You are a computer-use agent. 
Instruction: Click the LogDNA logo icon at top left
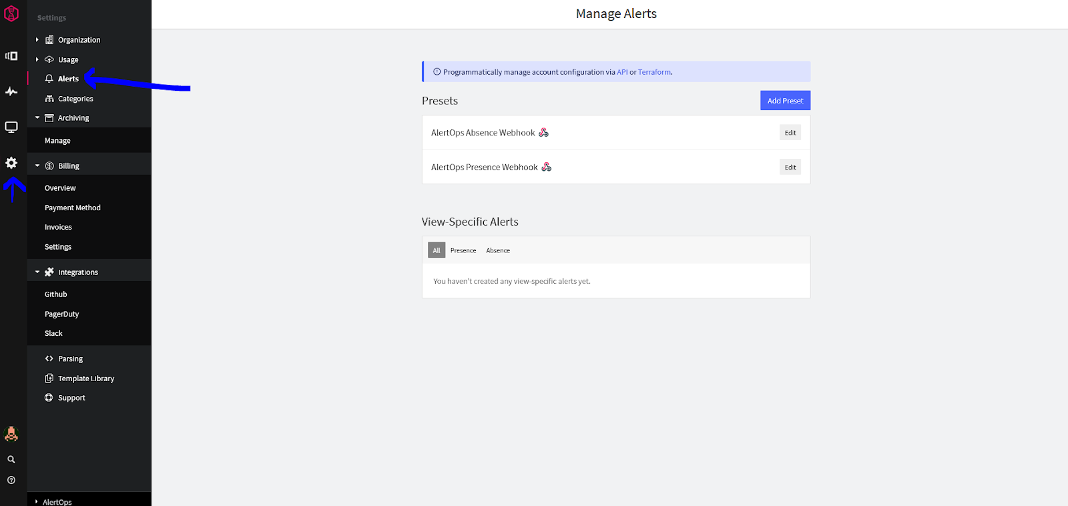(11, 14)
